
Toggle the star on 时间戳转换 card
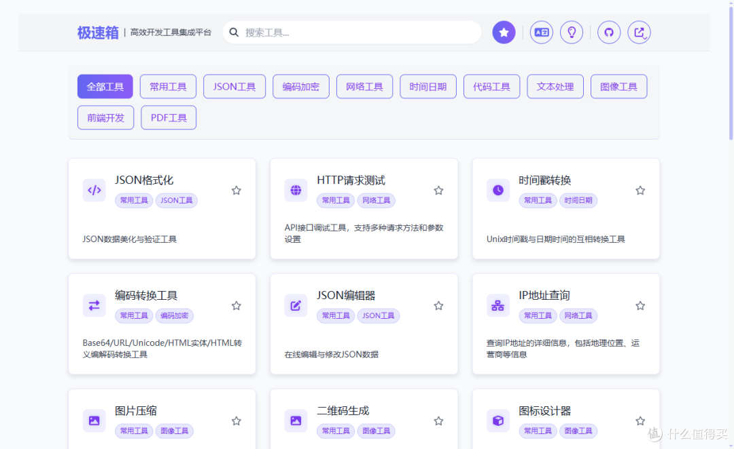point(640,190)
